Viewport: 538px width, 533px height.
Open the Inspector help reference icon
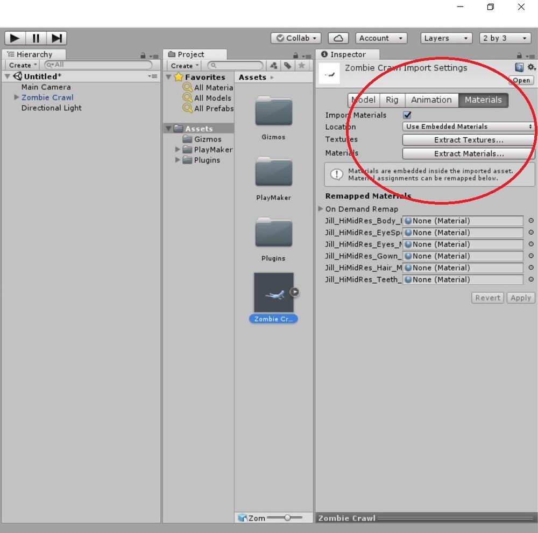(x=519, y=67)
